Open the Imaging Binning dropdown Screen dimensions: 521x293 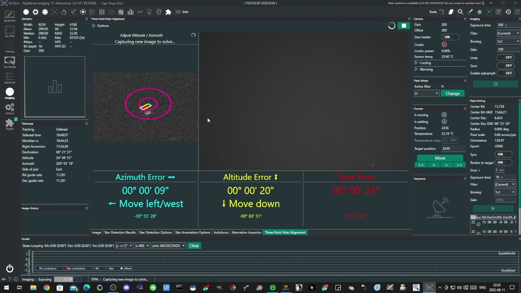(508, 42)
